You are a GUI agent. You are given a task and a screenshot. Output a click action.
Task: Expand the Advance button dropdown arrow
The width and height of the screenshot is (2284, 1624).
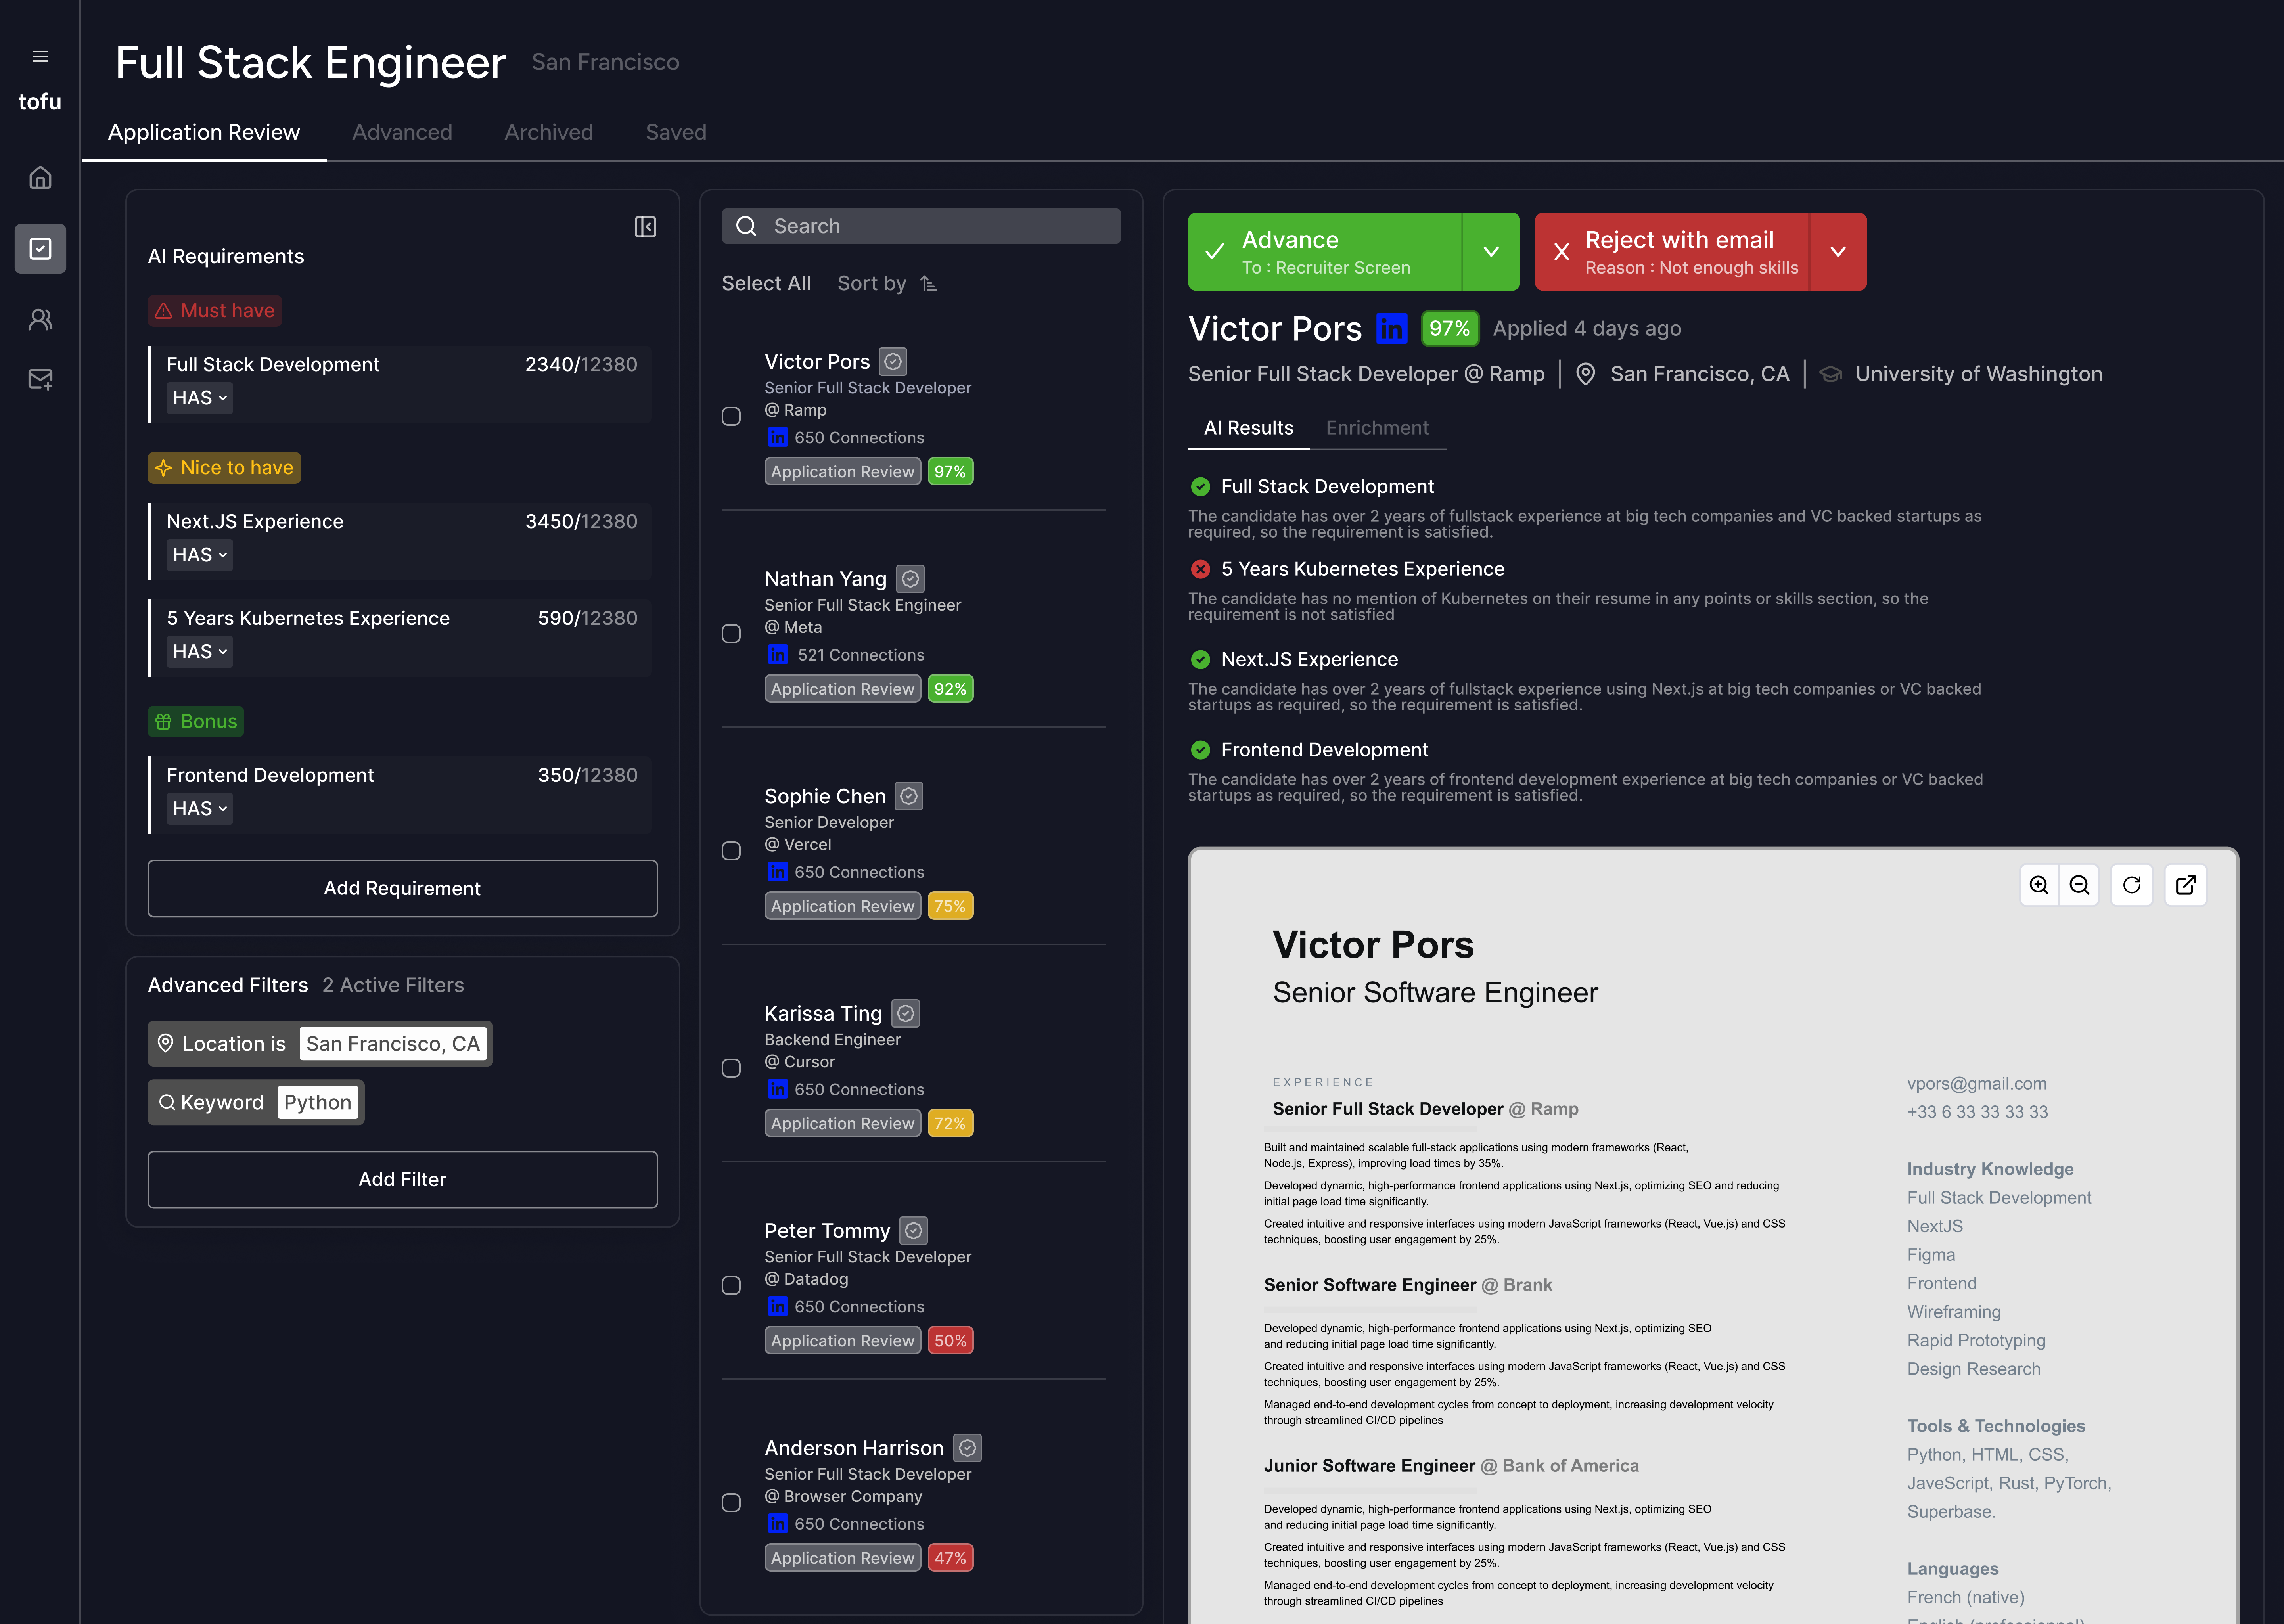1491,252
